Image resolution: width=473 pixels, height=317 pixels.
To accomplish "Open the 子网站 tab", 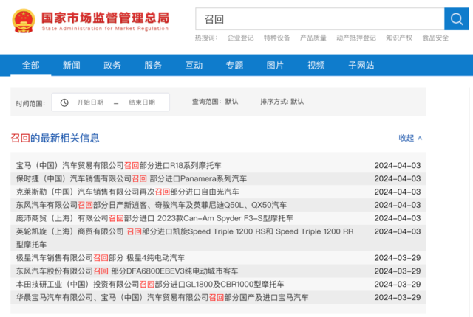I will pyautogui.click(x=360, y=66).
